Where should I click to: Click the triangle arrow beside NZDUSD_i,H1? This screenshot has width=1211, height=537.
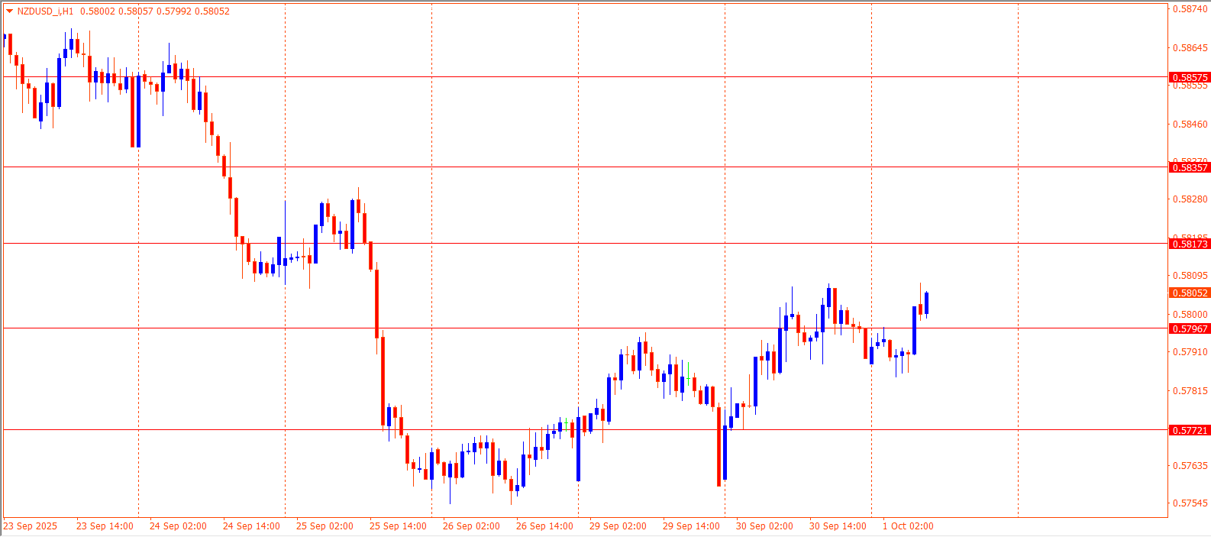point(9,11)
